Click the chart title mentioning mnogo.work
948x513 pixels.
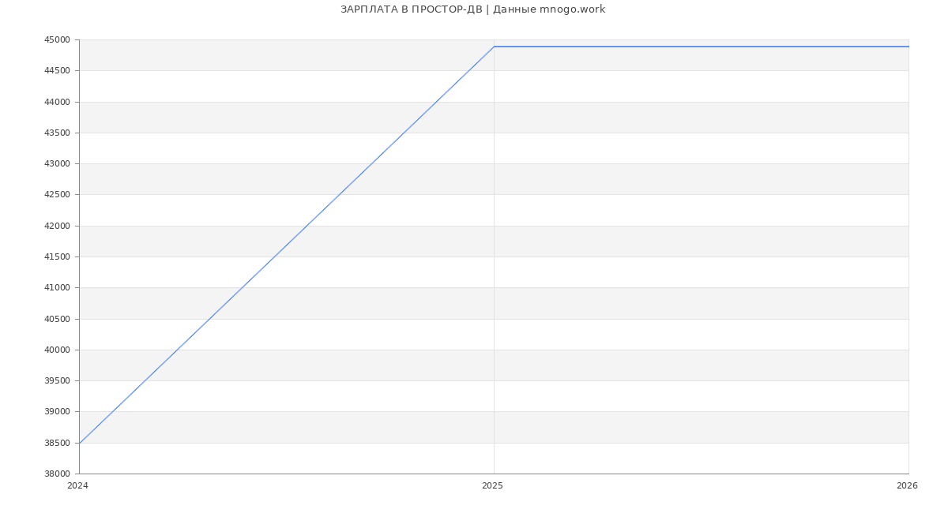[x=472, y=9]
